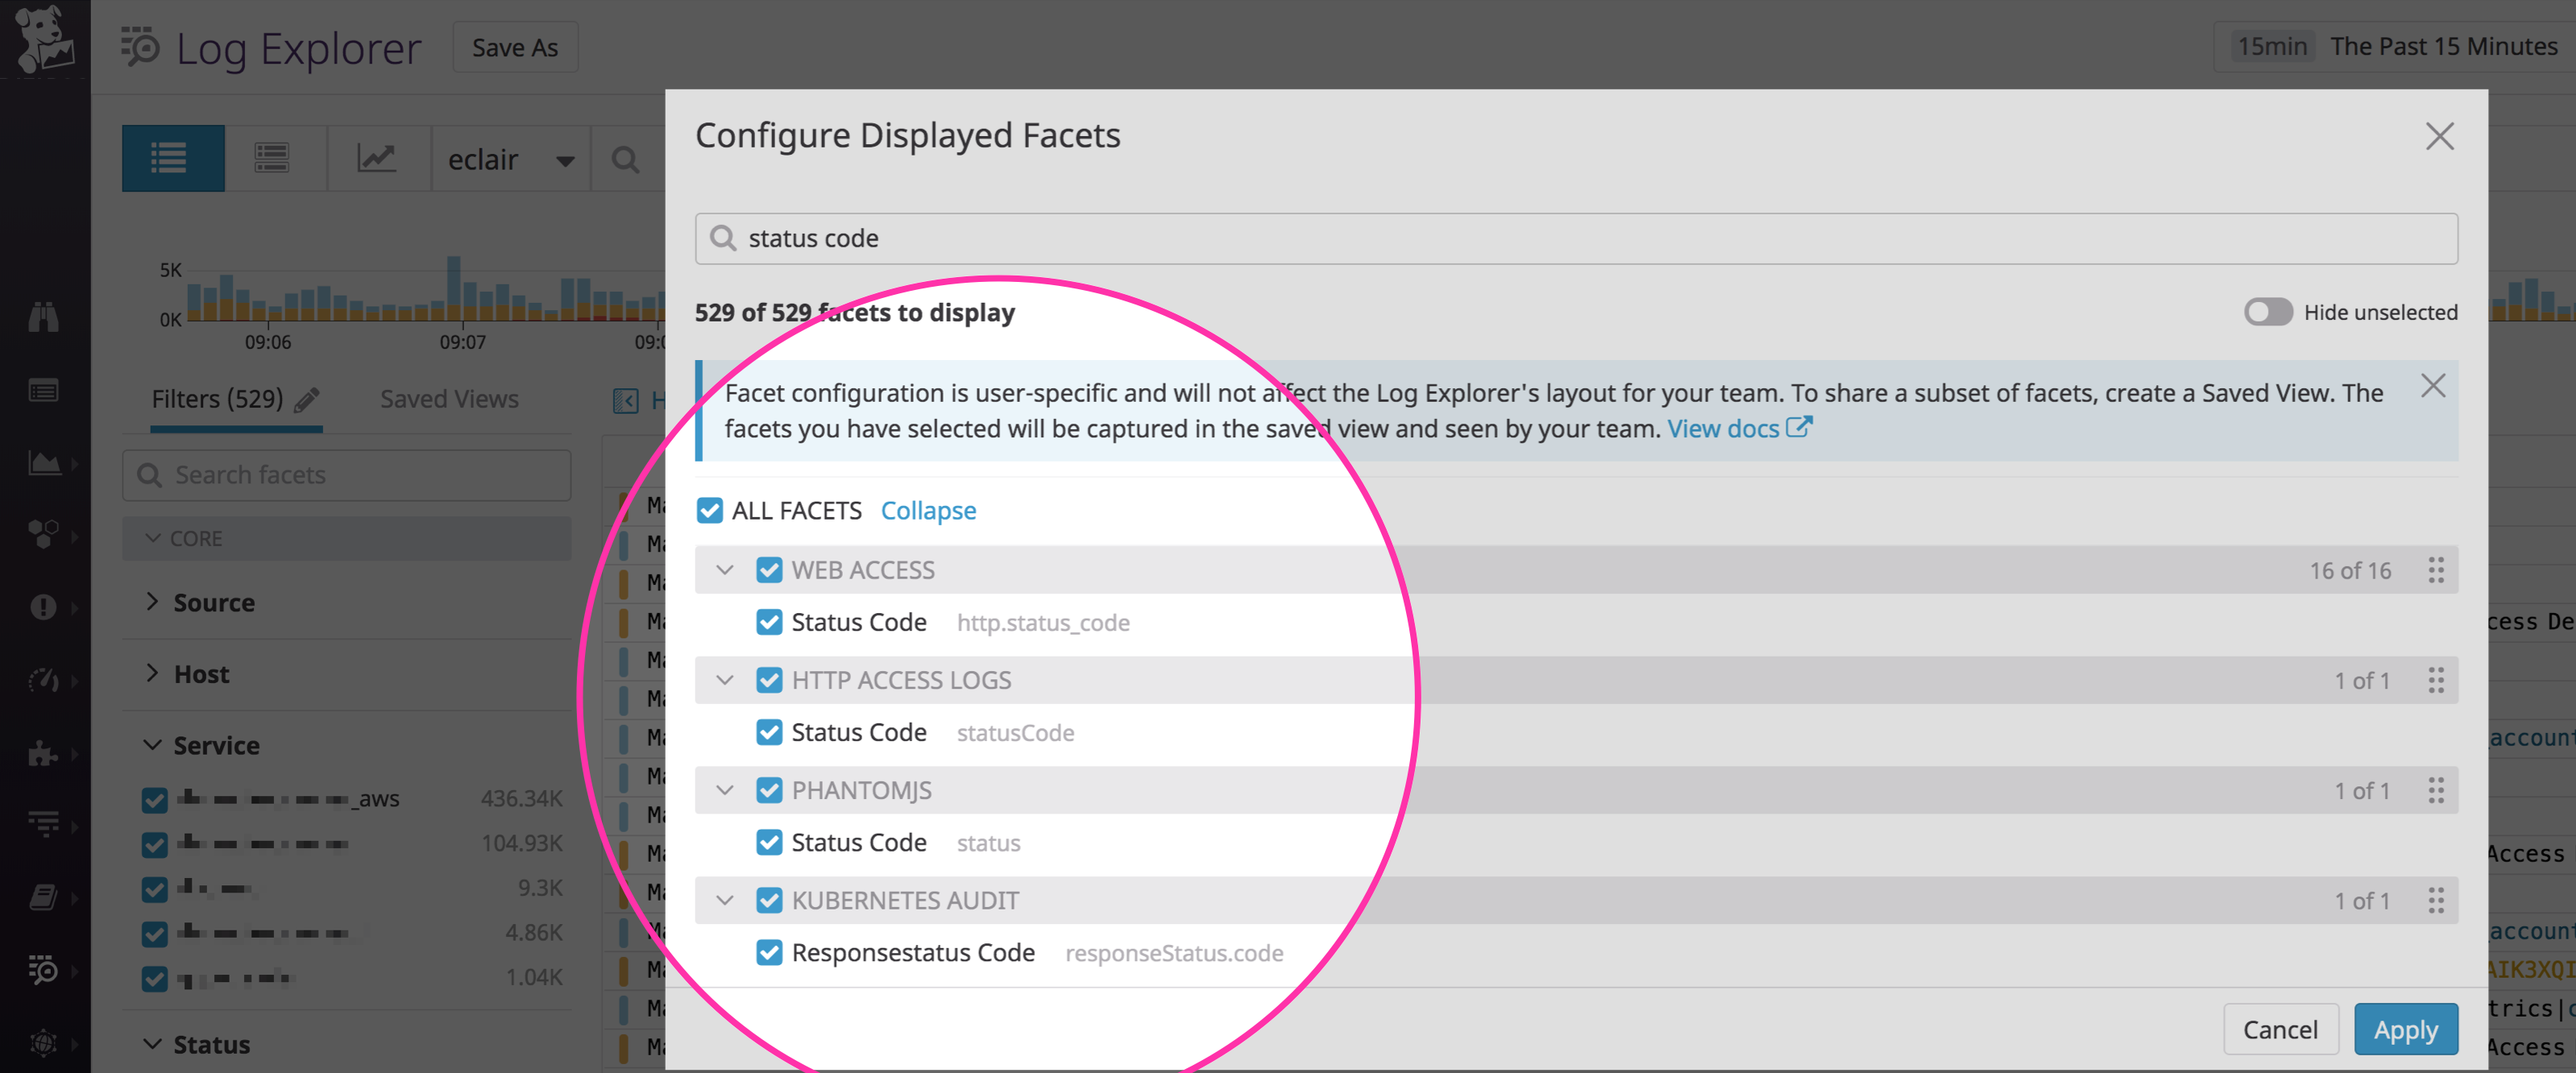Open the Events notebook icon in sidebar
The width and height of the screenshot is (2576, 1073).
click(x=45, y=390)
